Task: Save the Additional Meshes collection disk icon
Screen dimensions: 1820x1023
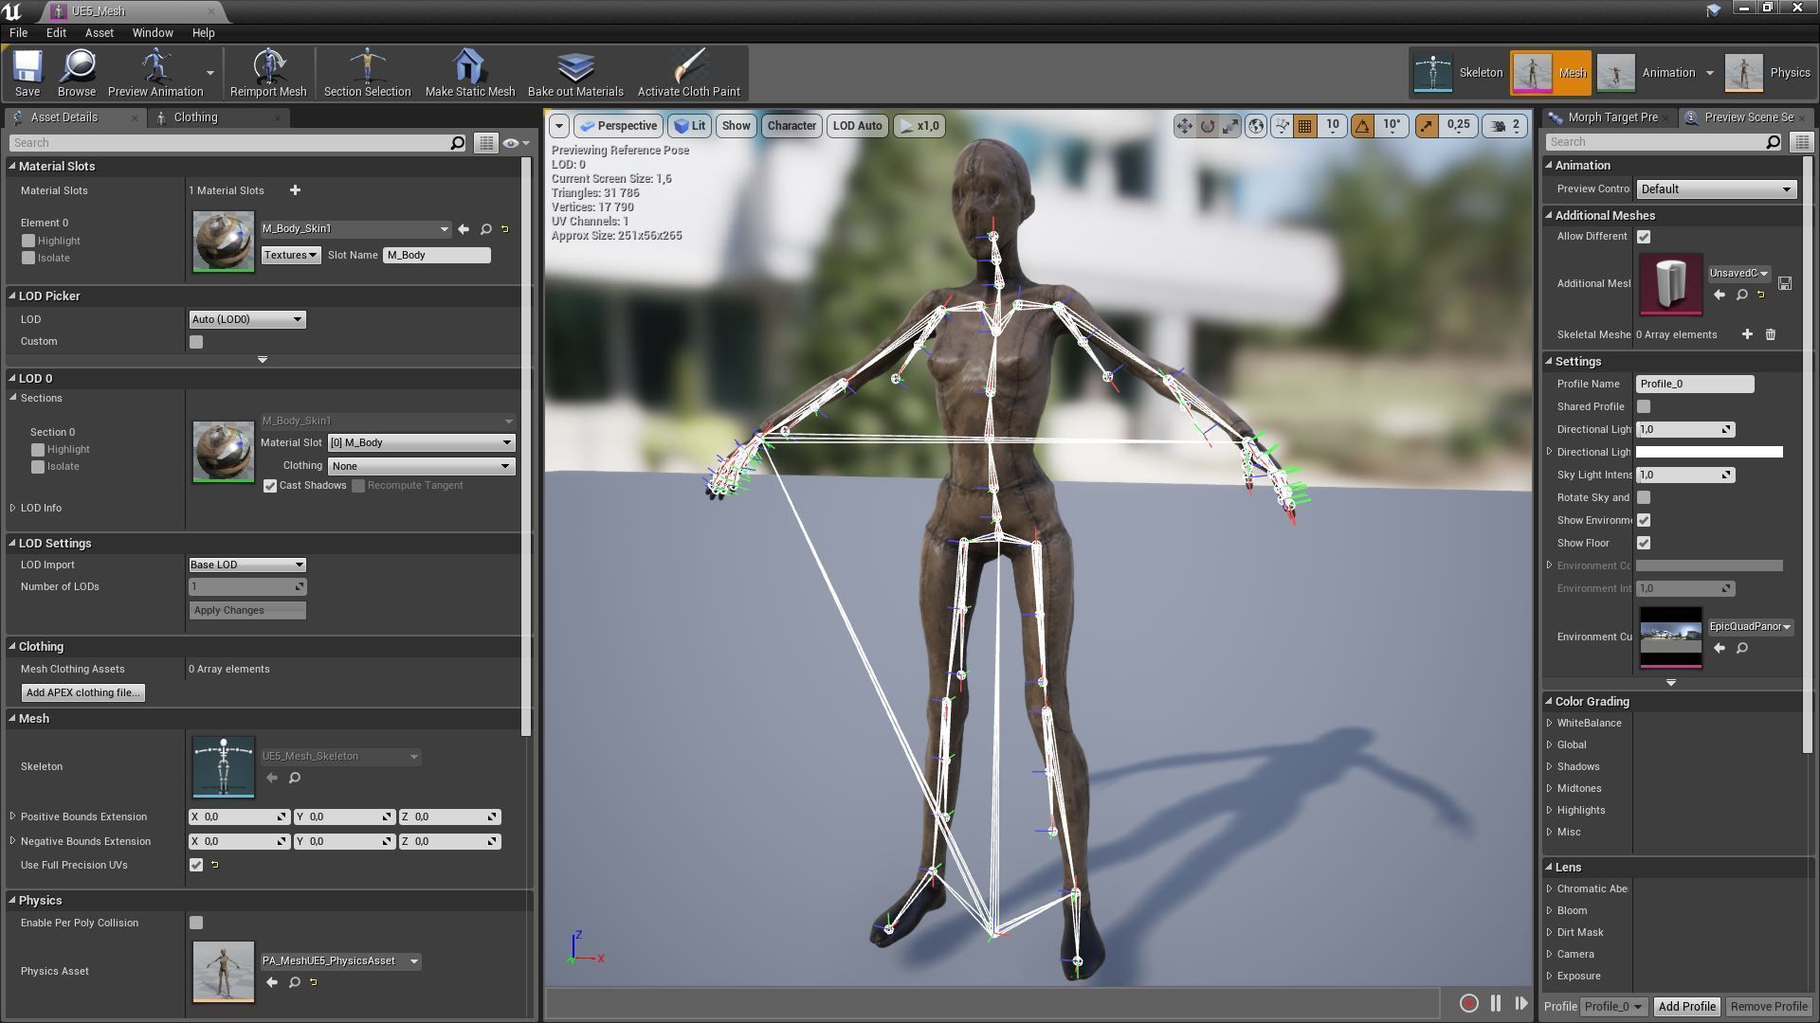Action: (1785, 283)
